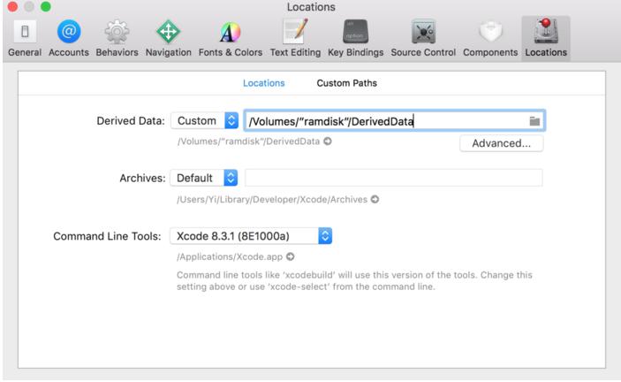The image size is (621, 382).
Task: Select the Locations joystick toolbar icon
Action: pyautogui.click(x=546, y=39)
